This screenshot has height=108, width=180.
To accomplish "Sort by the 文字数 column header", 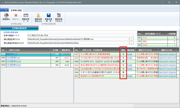I will tap(55, 50).
